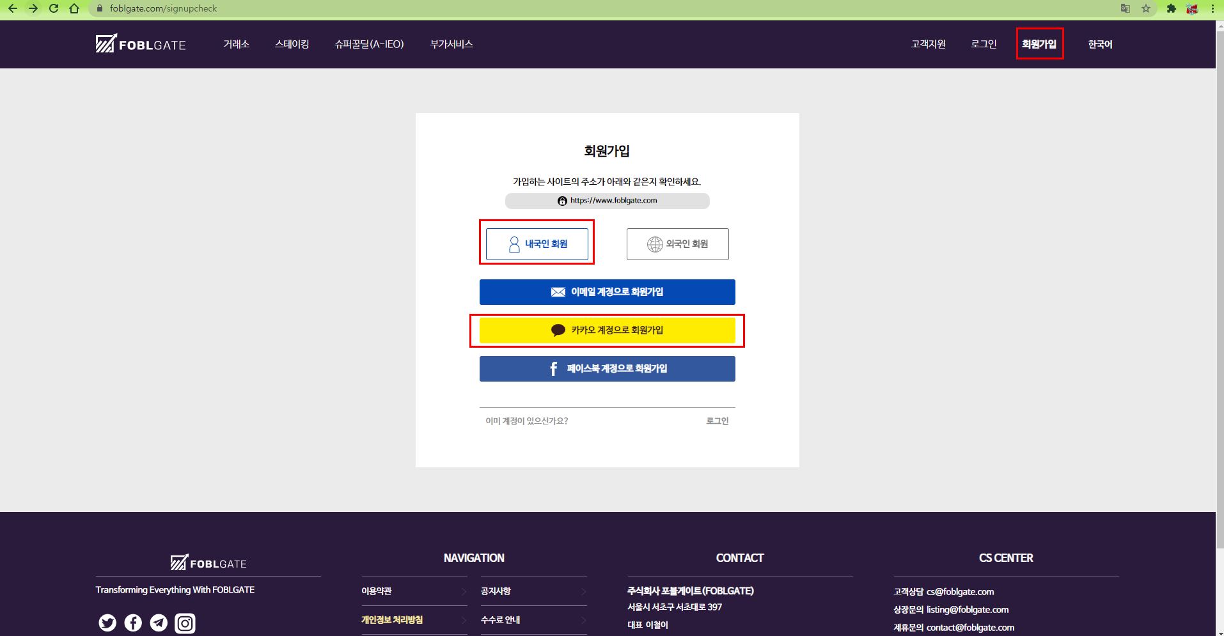Open the 슈퍼꿀딜(A-IEO) menu
Screen dimensions: 1224x636
(369, 44)
